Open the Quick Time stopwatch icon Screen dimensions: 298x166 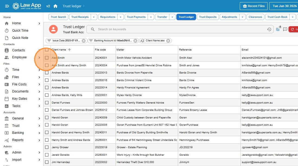click(x=7, y=31)
